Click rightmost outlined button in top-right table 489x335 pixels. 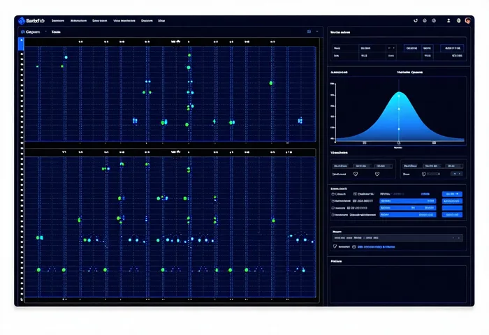(x=452, y=48)
